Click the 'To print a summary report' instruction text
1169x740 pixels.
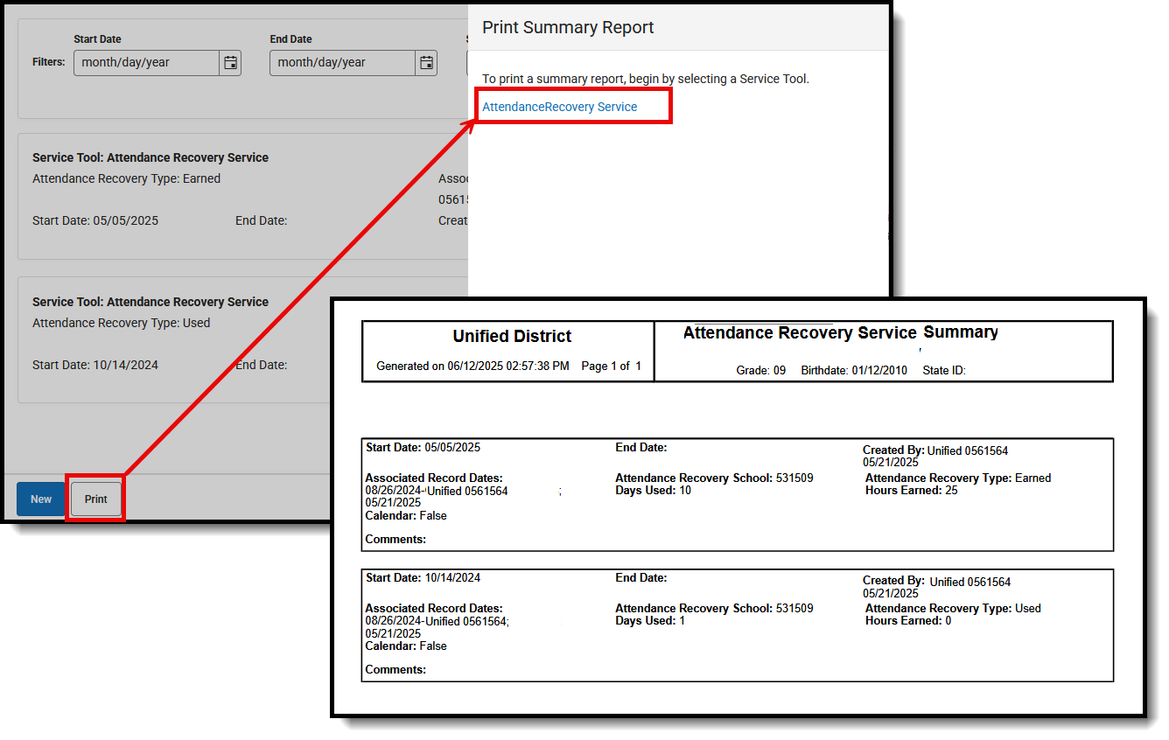[x=646, y=79]
